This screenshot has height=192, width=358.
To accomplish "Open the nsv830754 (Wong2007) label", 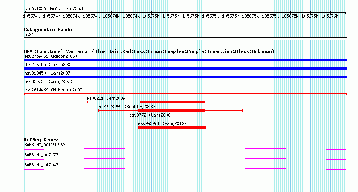I will tap(48, 81).
